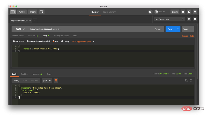This screenshot has height=117, width=207.
Task: Collapse request body line 1 fold arrow
Action: click(17, 46)
